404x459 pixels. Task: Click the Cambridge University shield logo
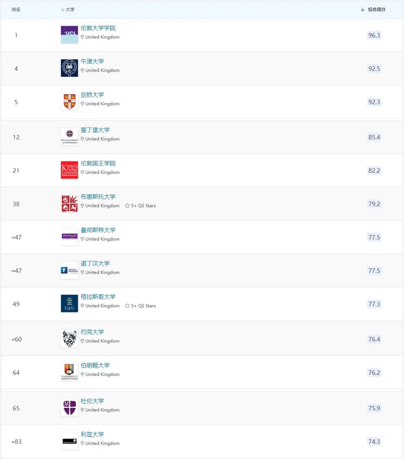tap(70, 101)
